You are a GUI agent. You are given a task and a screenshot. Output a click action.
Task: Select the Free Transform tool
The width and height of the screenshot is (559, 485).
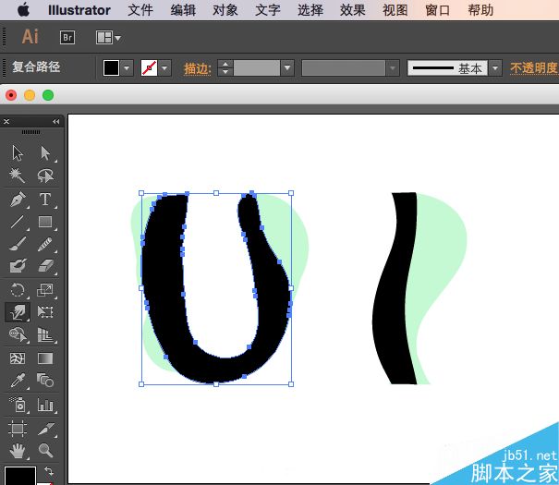45,312
